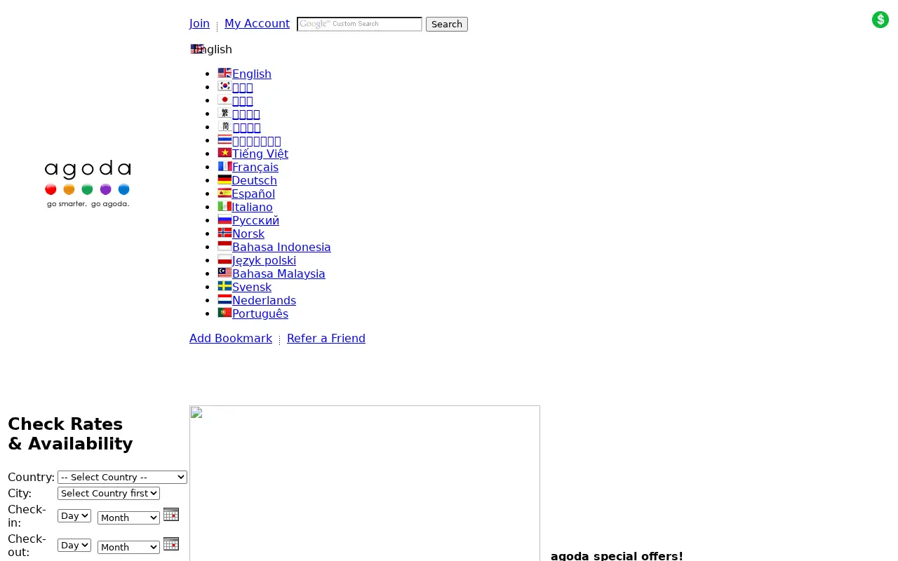898x561 pixels.
Task: Click the Spanish flag icon
Action: point(224,192)
